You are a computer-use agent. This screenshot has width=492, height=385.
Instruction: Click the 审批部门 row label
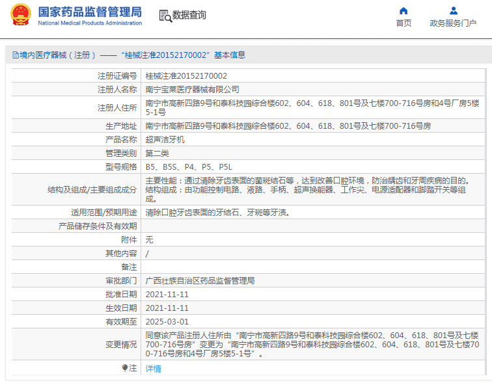point(121,281)
